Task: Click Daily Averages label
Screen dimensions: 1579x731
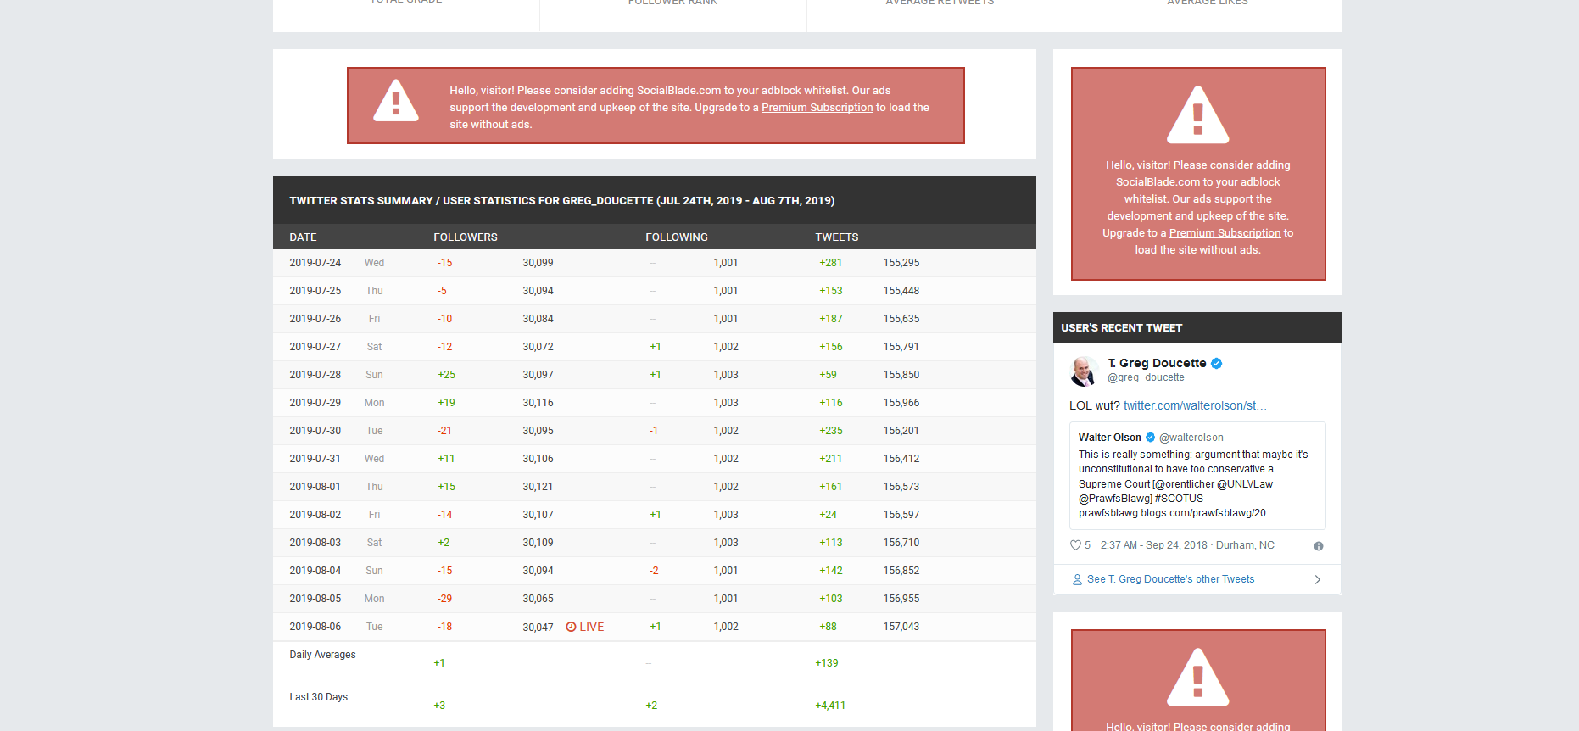Action: [322, 655]
